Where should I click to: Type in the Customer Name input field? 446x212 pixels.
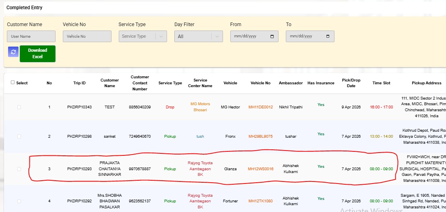[31, 37]
